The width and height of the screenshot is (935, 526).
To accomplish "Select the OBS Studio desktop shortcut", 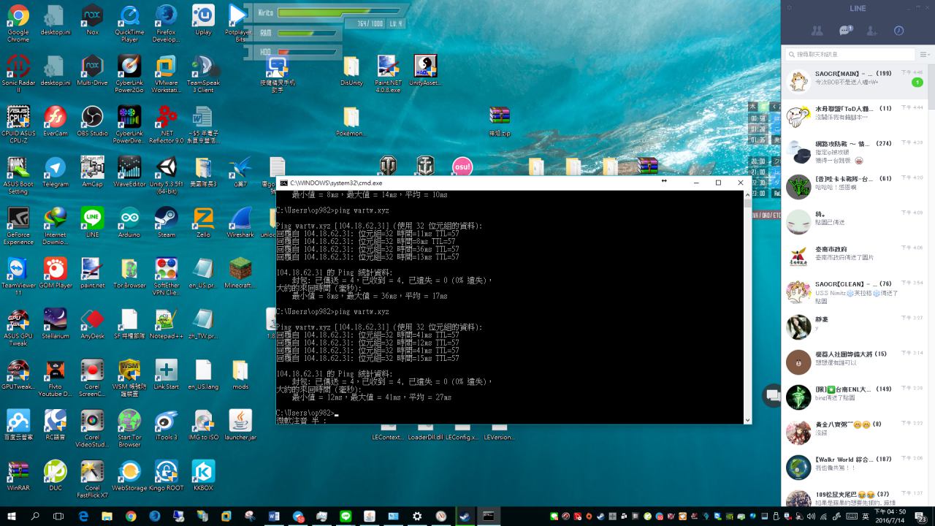I will tap(92, 121).
